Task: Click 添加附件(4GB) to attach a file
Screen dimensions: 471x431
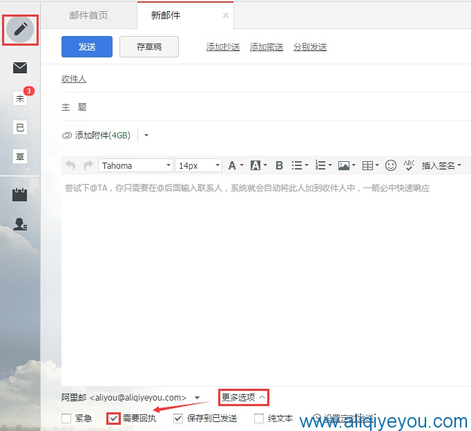Action: [102, 136]
